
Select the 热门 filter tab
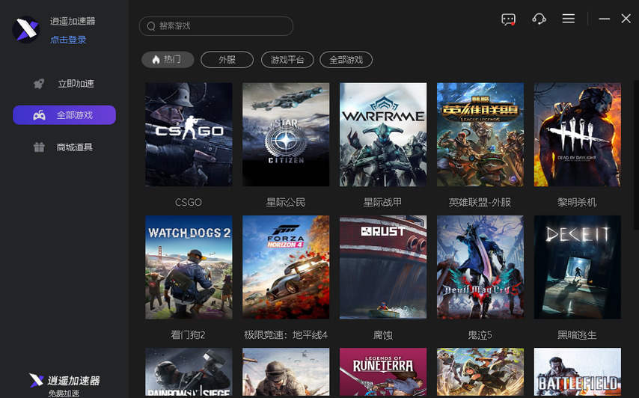point(168,60)
